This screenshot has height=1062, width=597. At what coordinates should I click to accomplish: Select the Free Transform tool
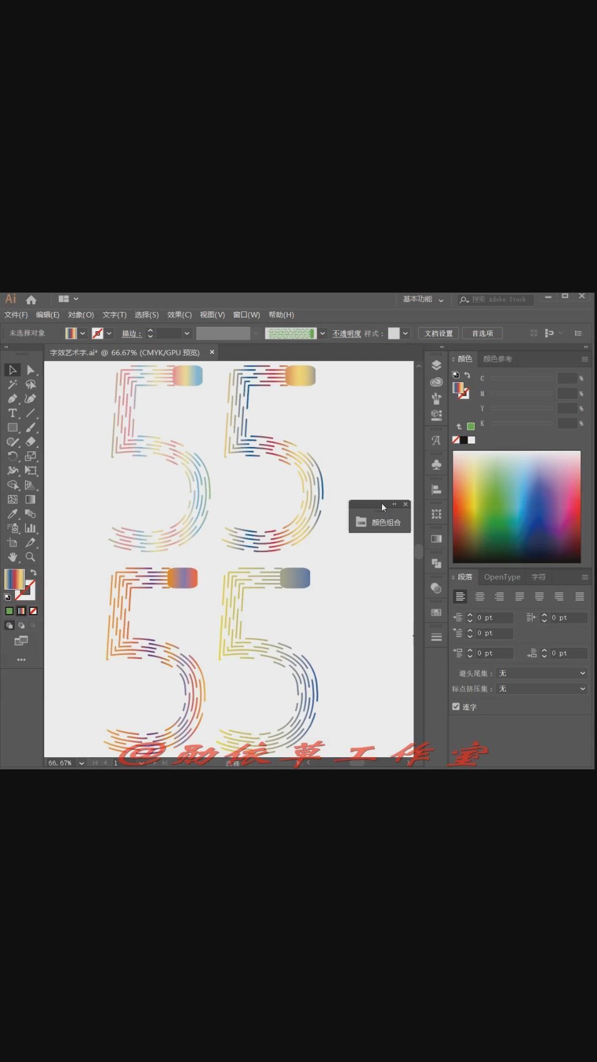pyautogui.click(x=31, y=470)
